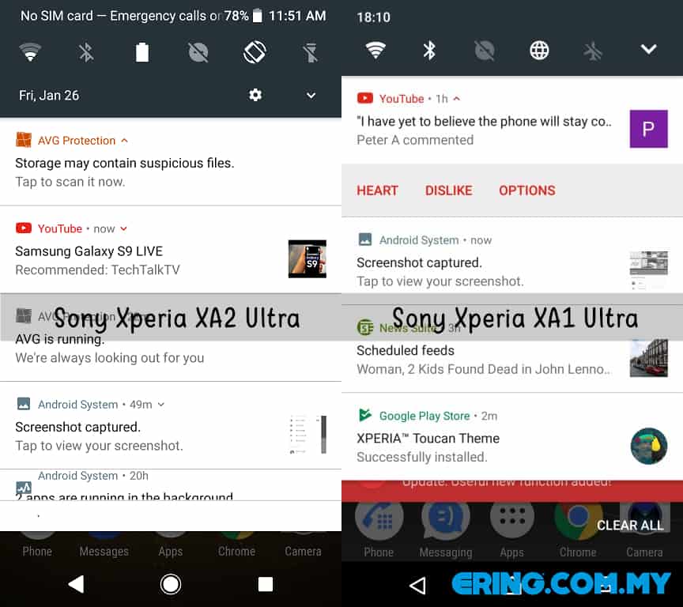The image size is (683, 607).
Task: Open Apps drawer on XA1 Ultra dock
Action: coord(511,529)
